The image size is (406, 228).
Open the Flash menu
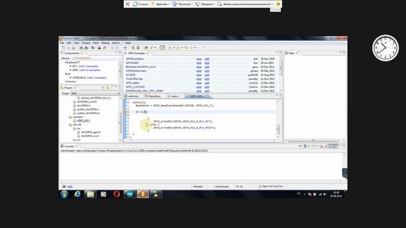(x=96, y=43)
